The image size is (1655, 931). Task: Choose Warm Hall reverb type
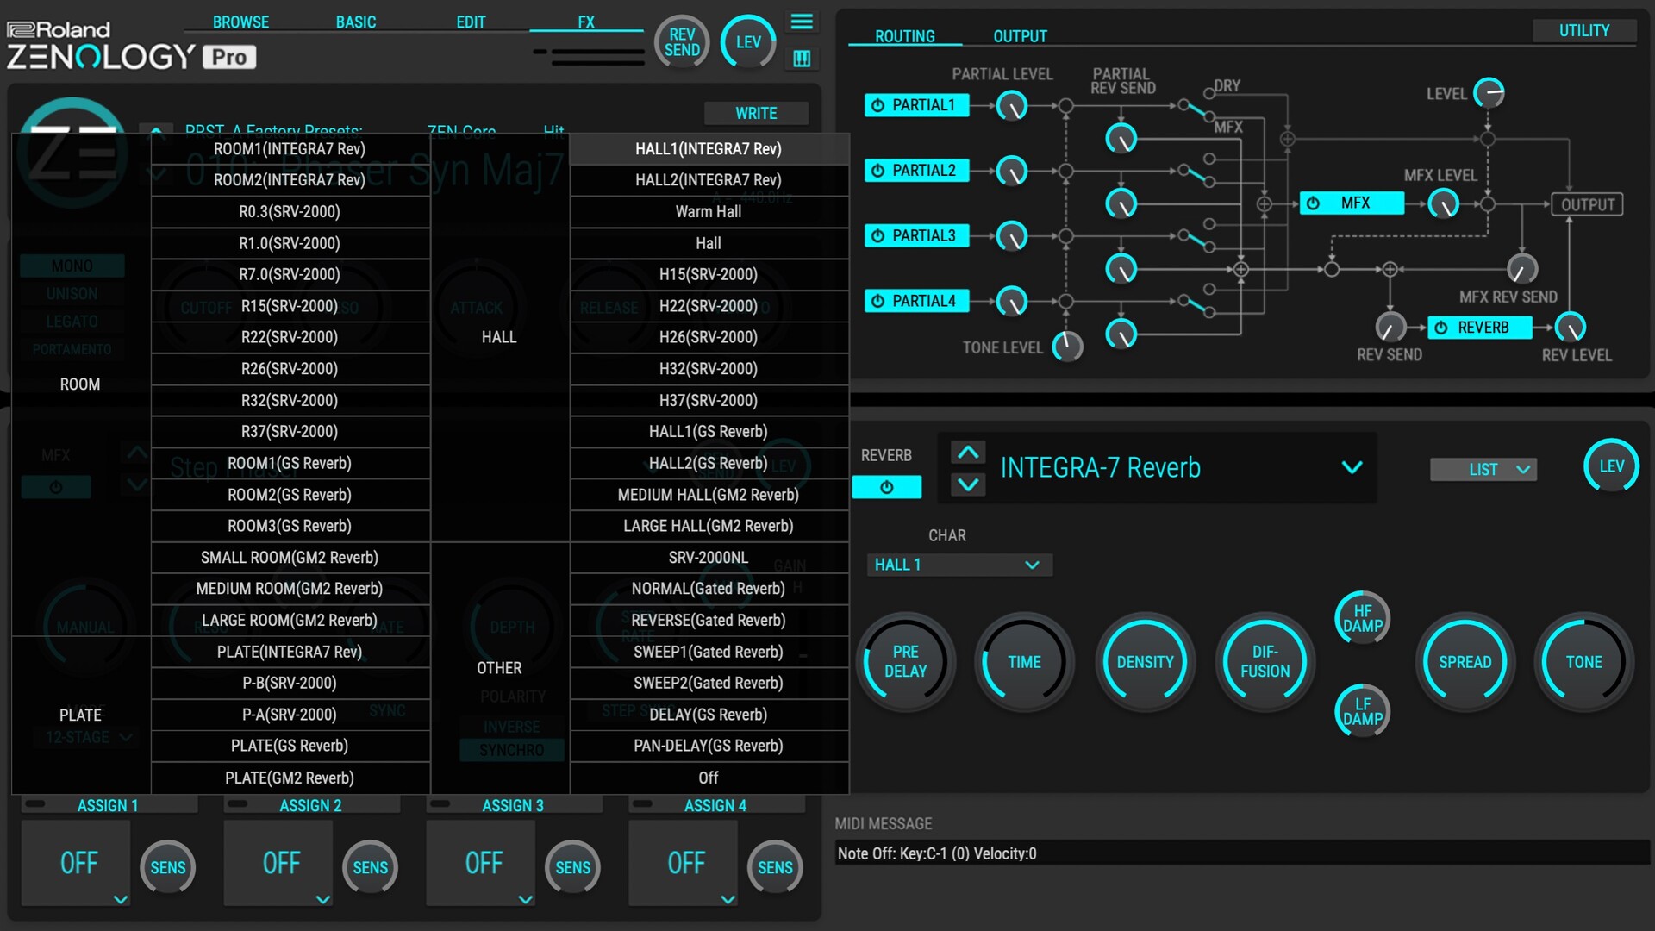pyautogui.click(x=709, y=211)
